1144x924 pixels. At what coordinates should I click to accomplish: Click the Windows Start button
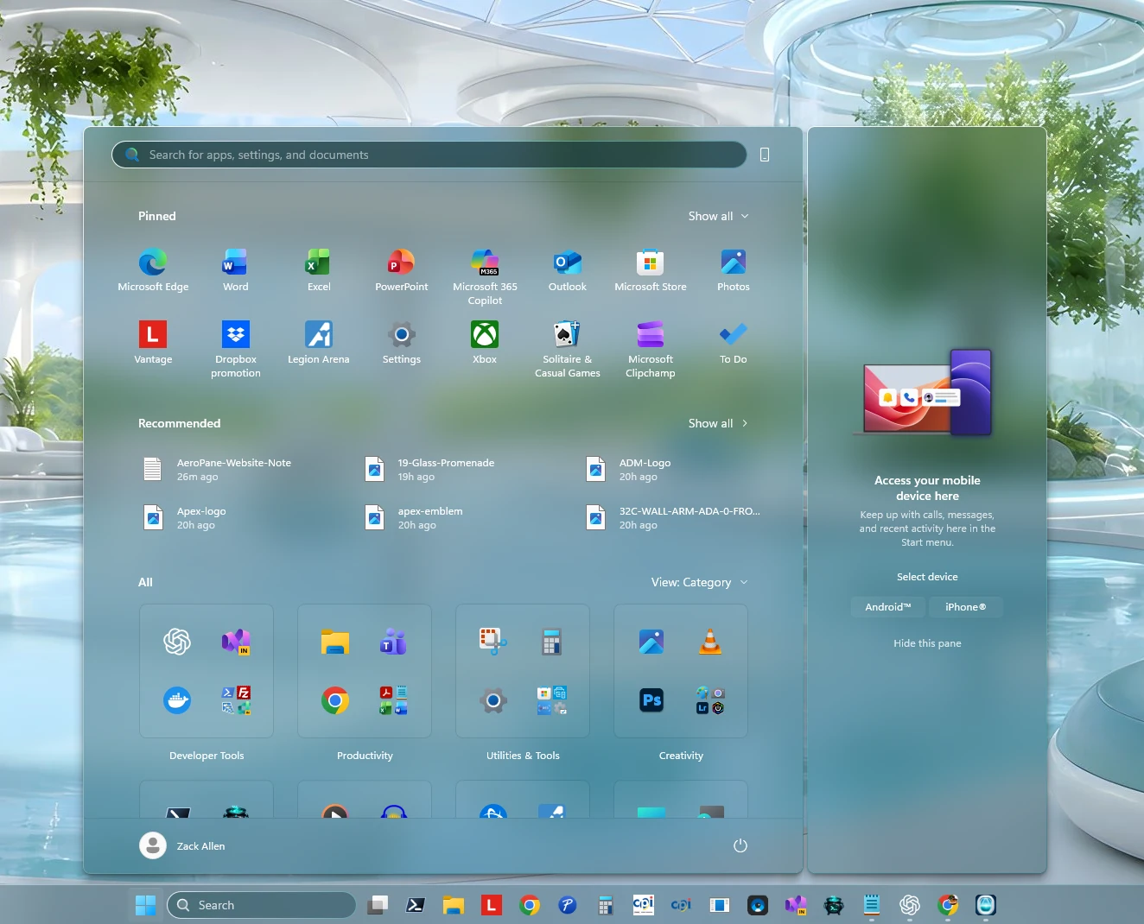click(x=146, y=905)
